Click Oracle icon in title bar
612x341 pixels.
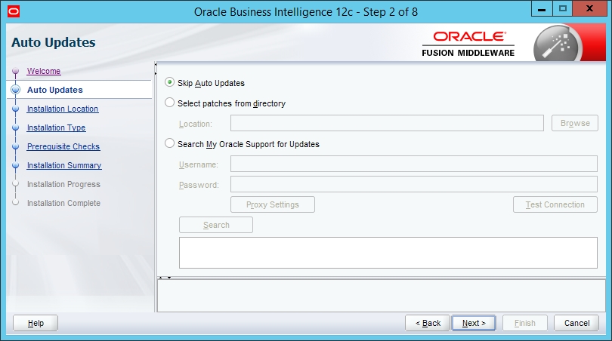pyautogui.click(x=14, y=11)
